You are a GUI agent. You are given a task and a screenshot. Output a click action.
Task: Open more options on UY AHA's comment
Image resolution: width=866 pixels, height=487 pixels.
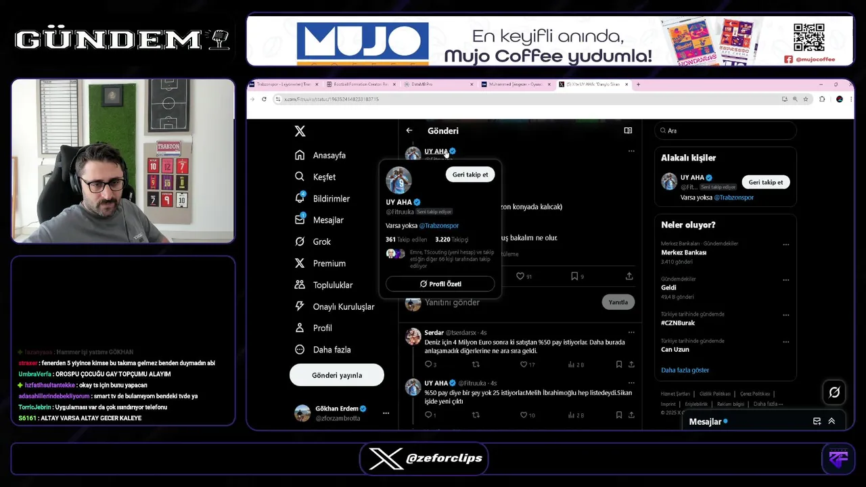(x=631, y=384)
